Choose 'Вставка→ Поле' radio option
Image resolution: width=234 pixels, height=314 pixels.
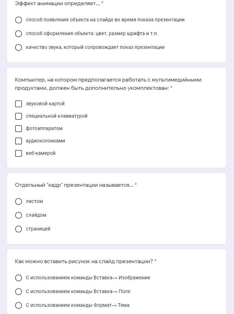(x=19, y=292)
